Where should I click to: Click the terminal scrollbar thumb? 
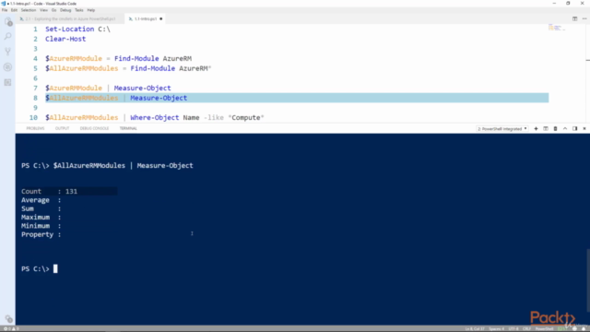pos(588,280)
